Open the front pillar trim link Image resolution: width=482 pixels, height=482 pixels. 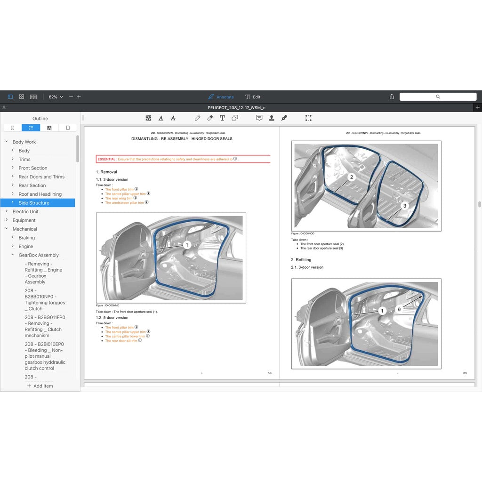pos(119,189)
